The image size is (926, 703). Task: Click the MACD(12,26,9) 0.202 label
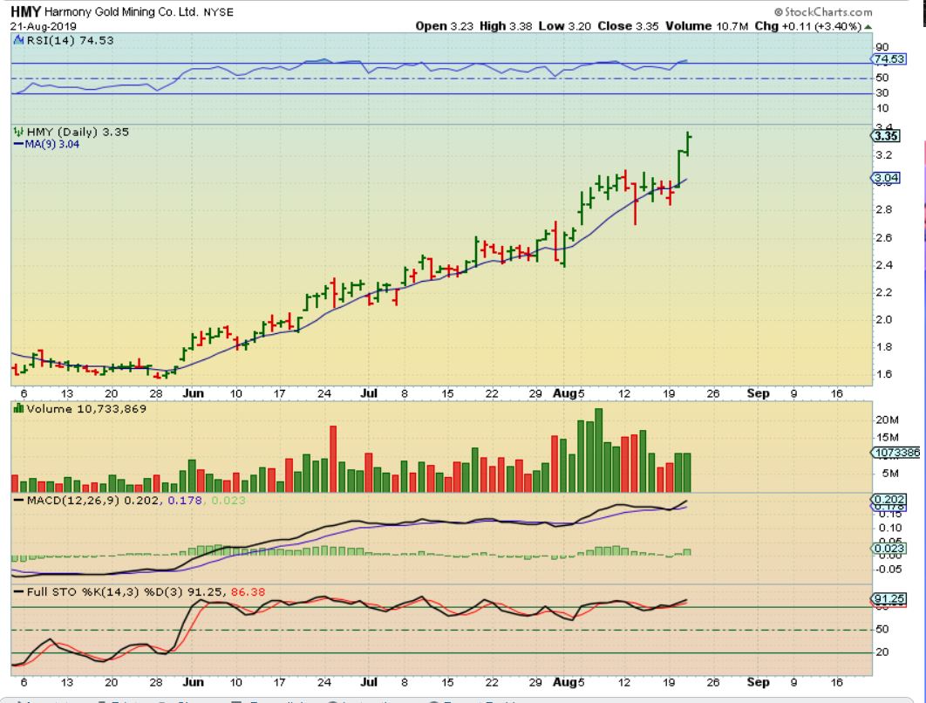click(92, 501)
